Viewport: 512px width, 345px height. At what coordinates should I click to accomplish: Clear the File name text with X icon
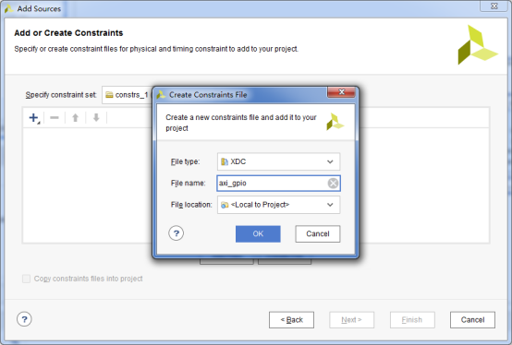[x=333, y=183]
